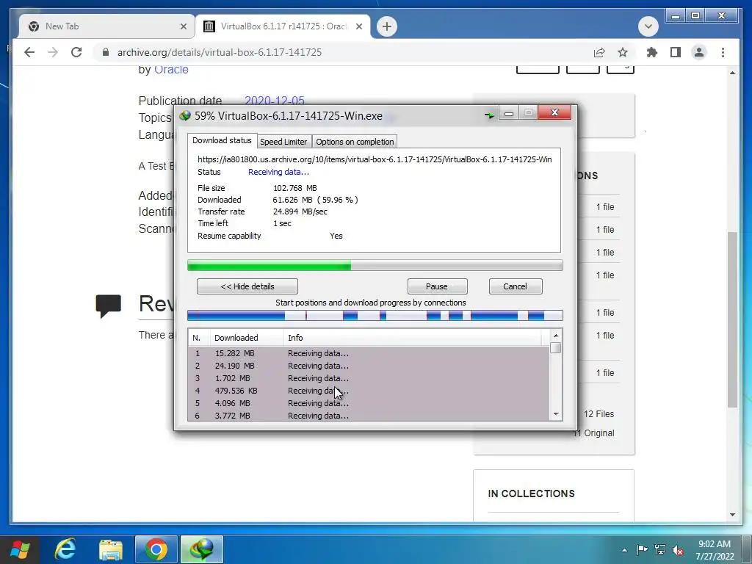
Task: Open the Oracle author link
Action: click(x=171, y=70)
